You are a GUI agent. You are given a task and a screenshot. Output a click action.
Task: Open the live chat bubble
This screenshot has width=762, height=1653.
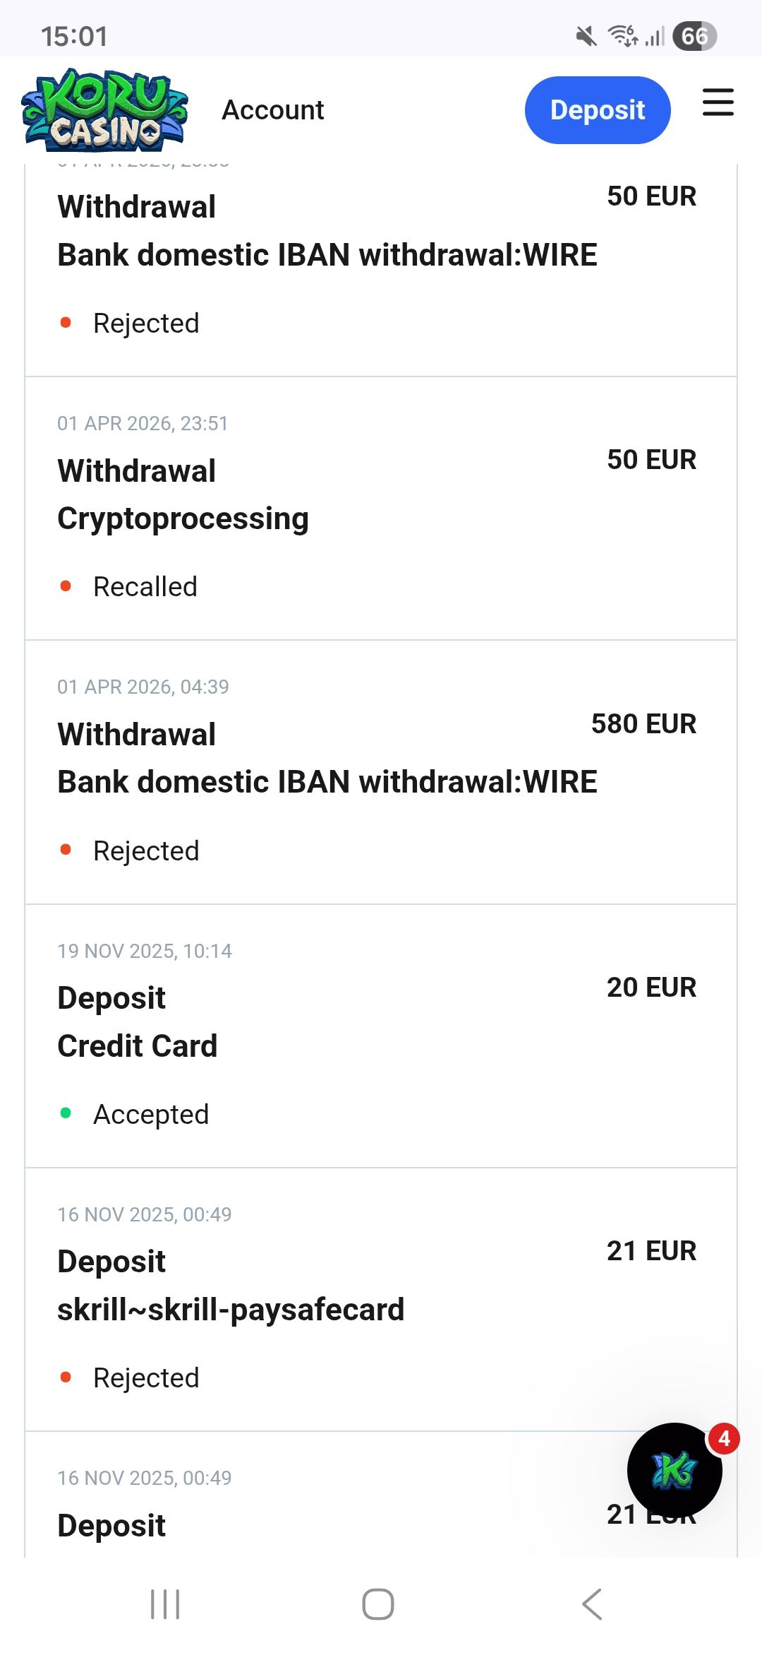tap(674, 1470)
